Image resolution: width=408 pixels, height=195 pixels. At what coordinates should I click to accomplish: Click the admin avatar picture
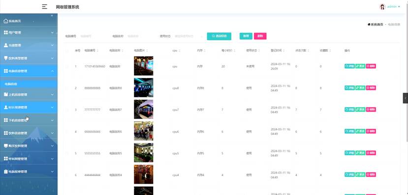coord(382,7)
